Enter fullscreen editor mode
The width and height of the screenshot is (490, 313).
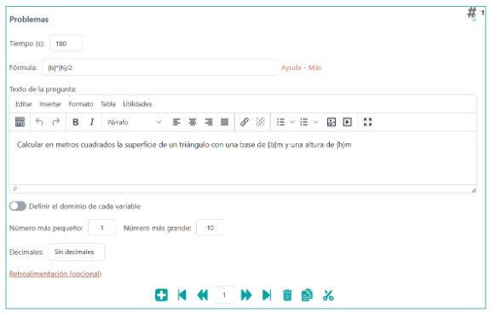[368, 122]
